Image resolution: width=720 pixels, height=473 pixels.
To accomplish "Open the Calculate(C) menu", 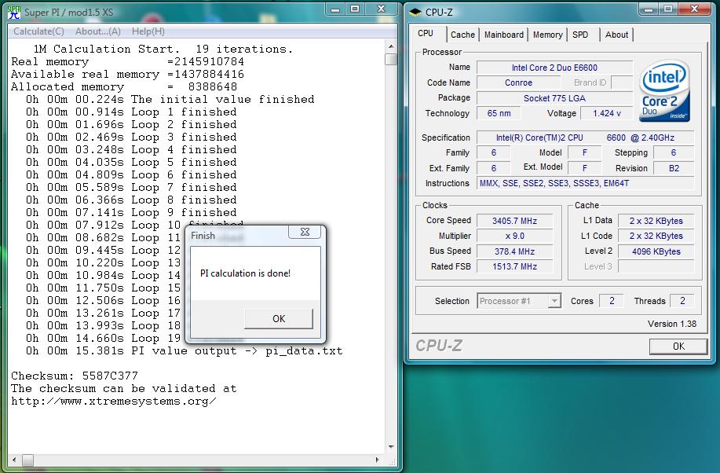I will pyautogui.click(x=39, y=31).
